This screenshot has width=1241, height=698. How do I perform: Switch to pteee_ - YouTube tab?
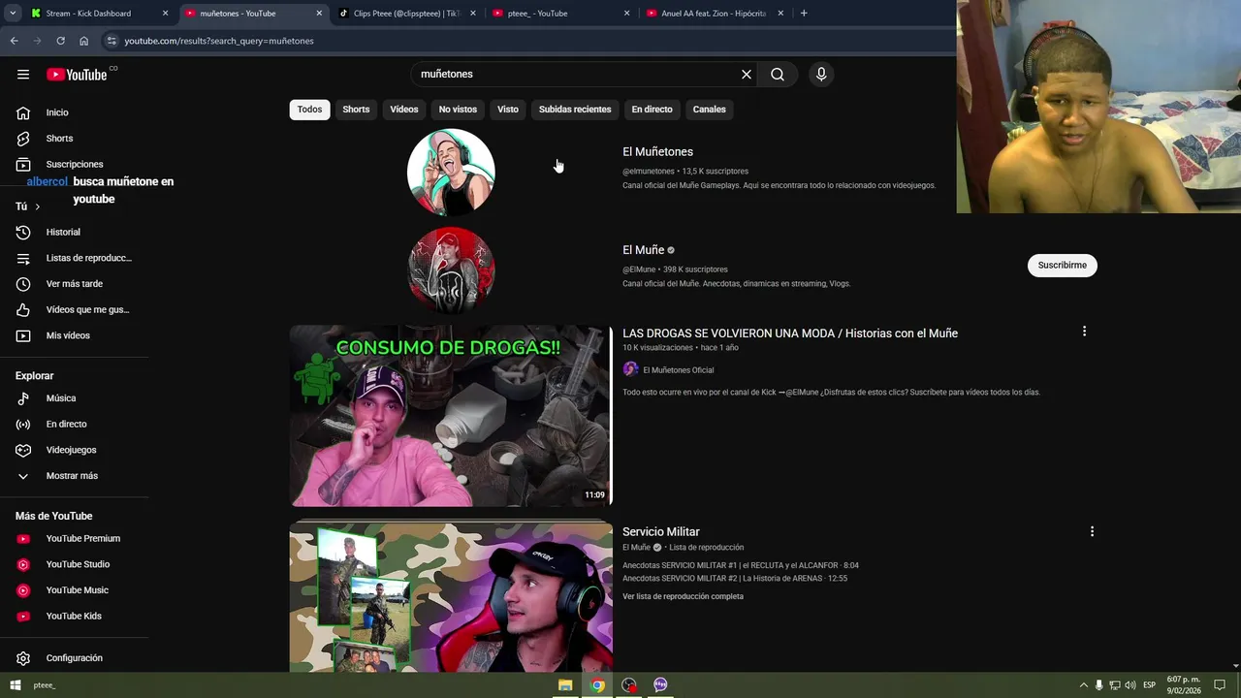pos(562,14)
